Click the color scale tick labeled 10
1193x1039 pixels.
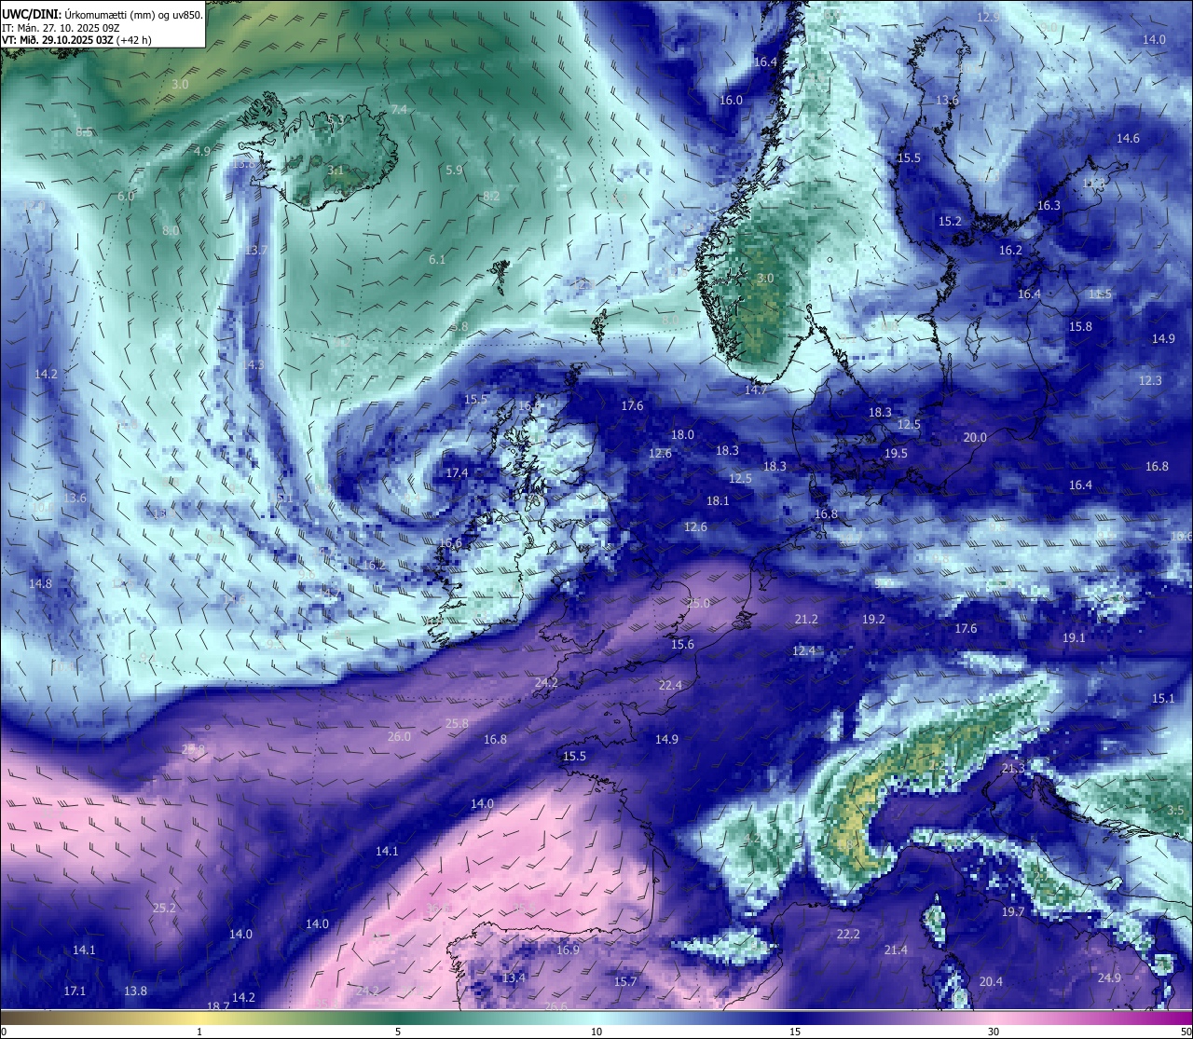click(x=596, y=1032)
